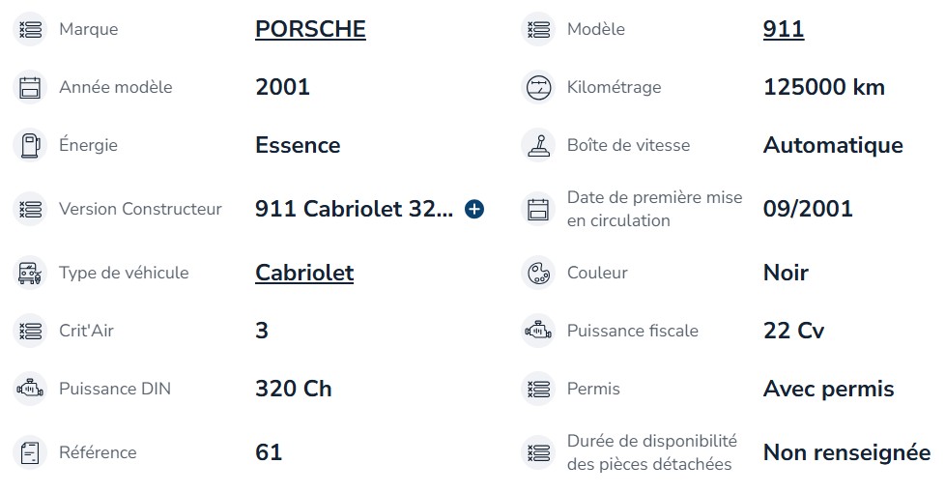Open the PORSCHE brand link
Viewport: 945px width, 493px height.
(310, 29)
